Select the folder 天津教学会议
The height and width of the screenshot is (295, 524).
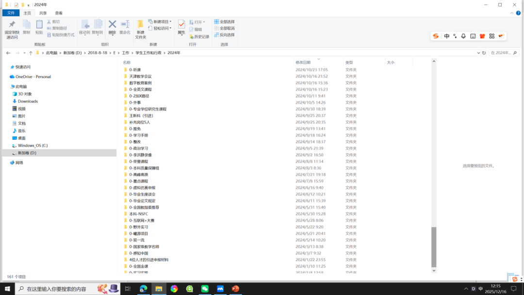[140, 76]
